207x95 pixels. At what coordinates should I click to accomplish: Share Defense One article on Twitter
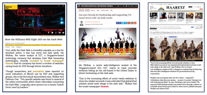[x=52, y=33]
